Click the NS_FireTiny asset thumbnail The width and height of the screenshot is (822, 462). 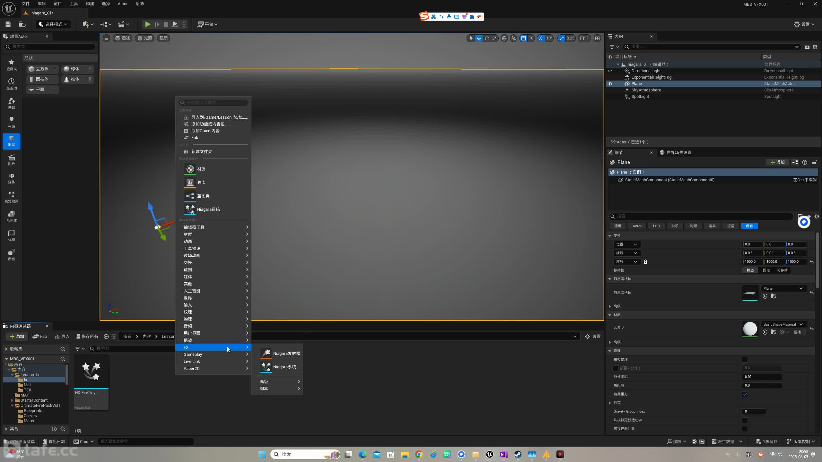coord(91,372)
